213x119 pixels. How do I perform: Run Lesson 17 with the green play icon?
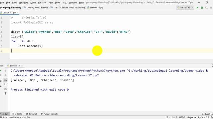(x=197, y=8)
